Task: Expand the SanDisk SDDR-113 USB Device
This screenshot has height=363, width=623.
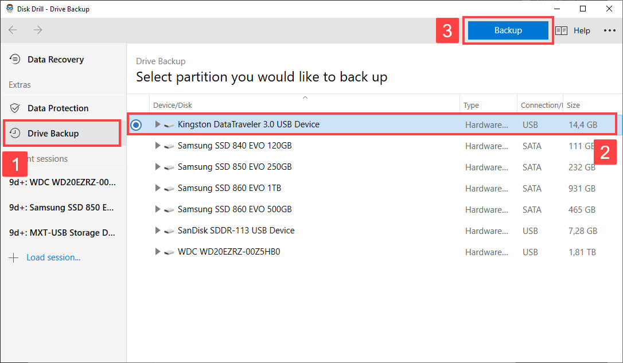Action: (x=157, y=231)
